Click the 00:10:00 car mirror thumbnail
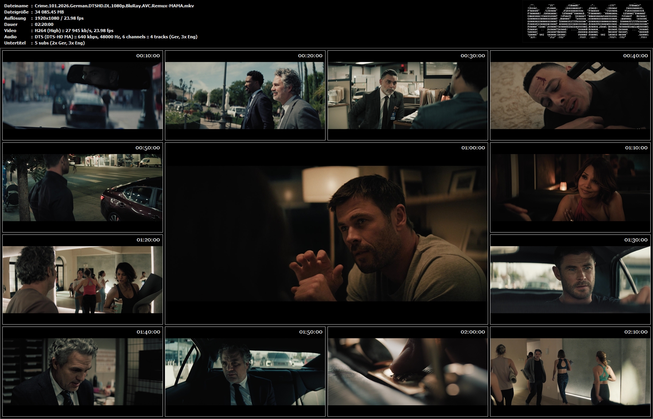Viewport: 653px width, 419px height. 82,95
